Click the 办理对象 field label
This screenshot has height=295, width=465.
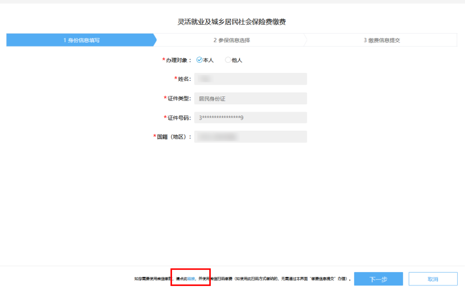(178, 60)
